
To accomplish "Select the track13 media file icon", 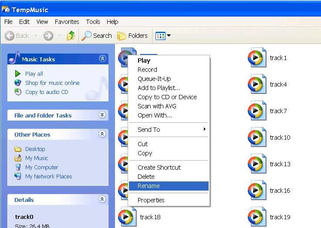I will point(257,164).
